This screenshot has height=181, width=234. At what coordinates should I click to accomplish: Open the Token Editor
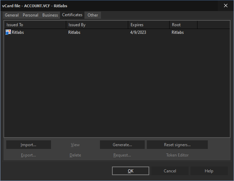[177, 155]
